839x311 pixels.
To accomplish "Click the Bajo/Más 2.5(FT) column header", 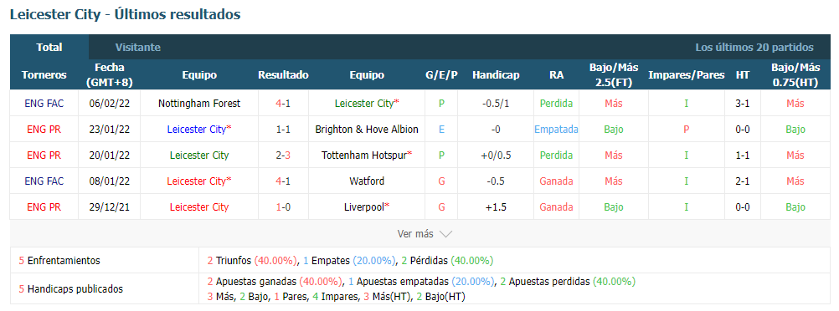I will pyautogui.click(x=613, y=74).
